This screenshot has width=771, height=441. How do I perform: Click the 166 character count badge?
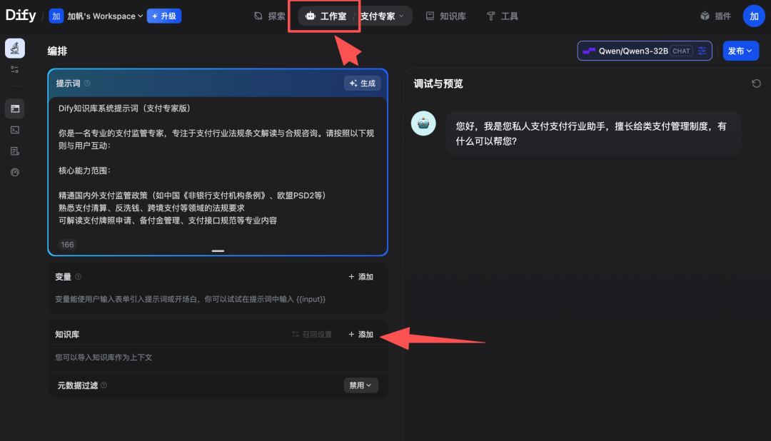pyautogui.click(x=67, y=244)
